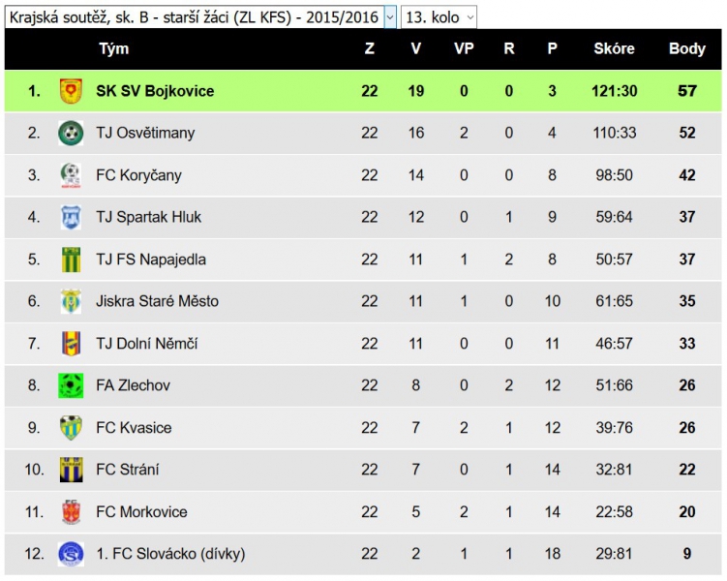Viewport: 727px width, 581px height.
Task: Click the FC Morkovice red crest
Action: pos(71,512)
